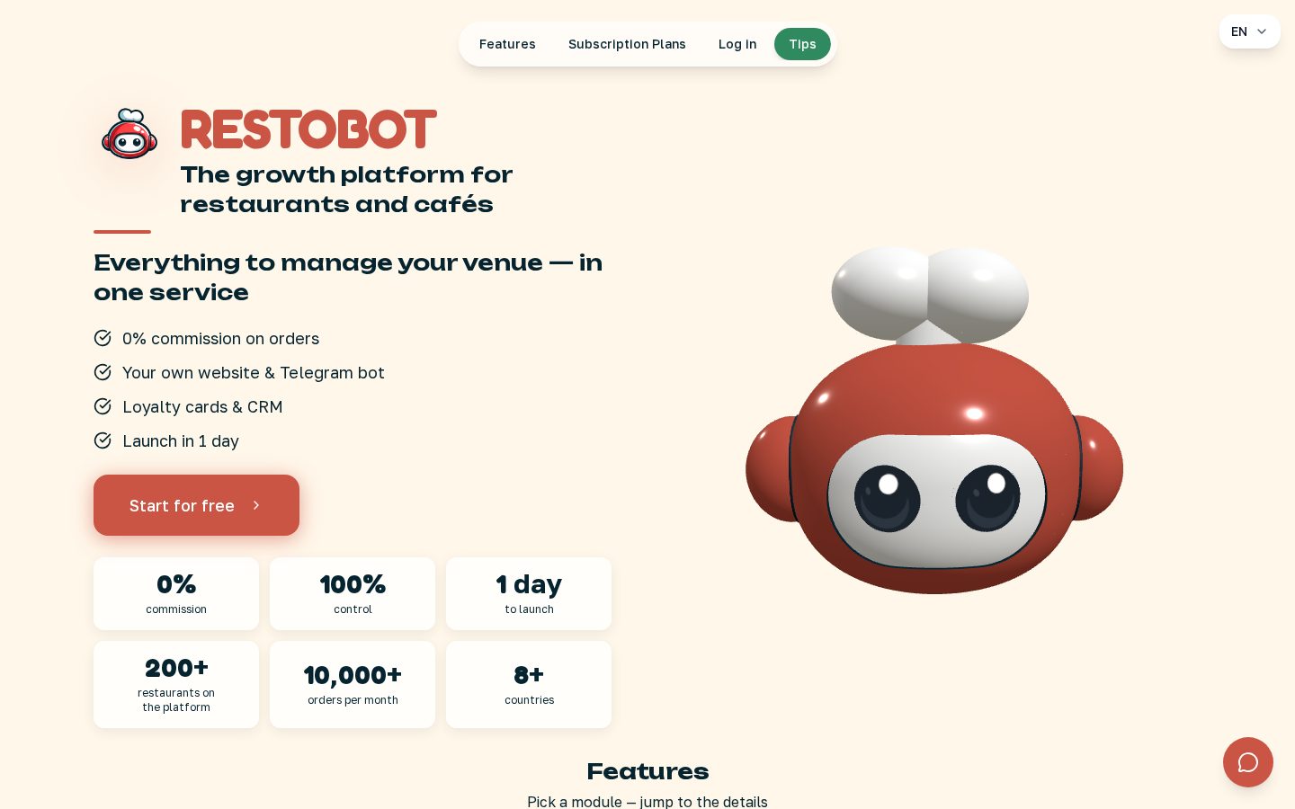Click the Restobot robot logo icon
Image resolution: width=1295 pixels, height=809 pixels.
pos(129,134)
